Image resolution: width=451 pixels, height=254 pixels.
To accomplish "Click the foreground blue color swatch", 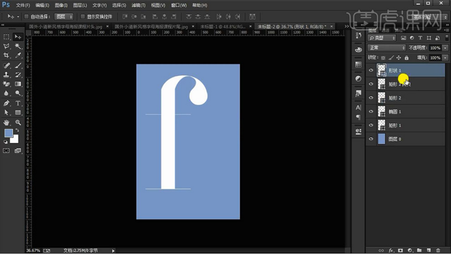I will tap(9, 133).
